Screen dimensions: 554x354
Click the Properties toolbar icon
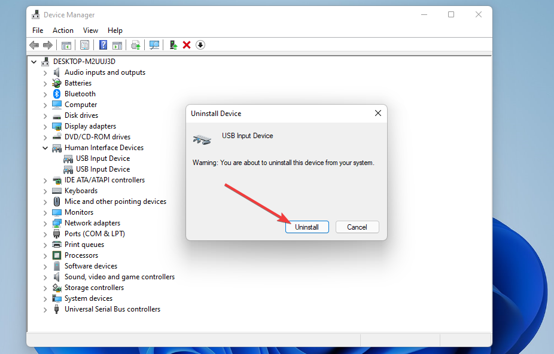tap(84, 45)
